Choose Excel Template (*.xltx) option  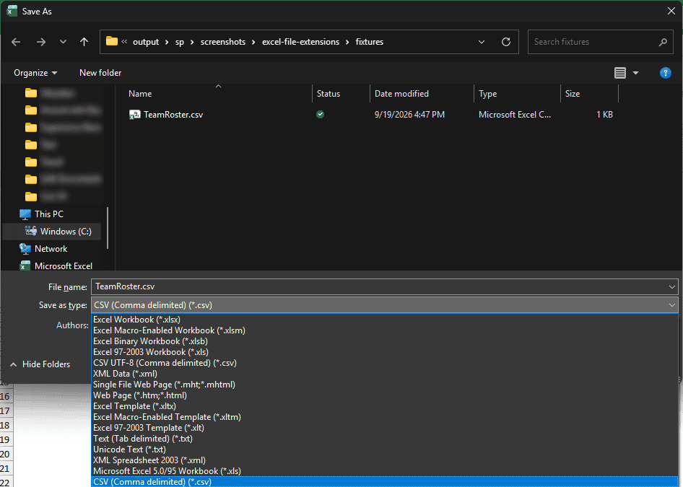(385, 406)
